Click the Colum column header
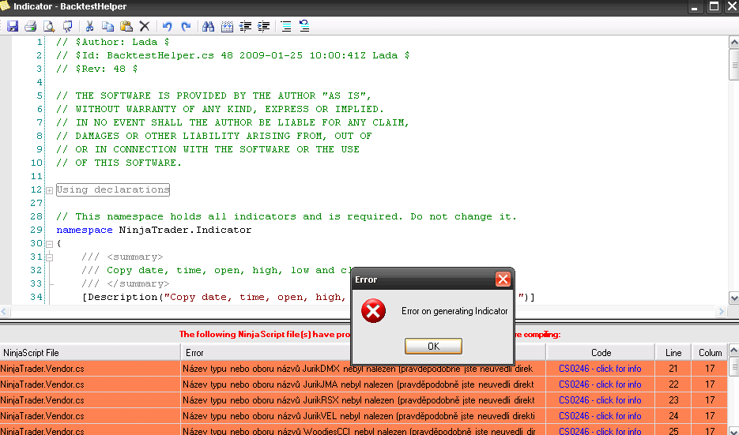 click(710, 353)
